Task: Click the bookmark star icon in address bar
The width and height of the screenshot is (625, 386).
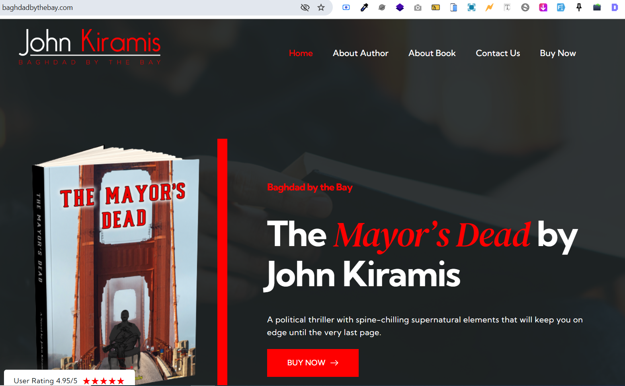Action: [x=321, y=8]
